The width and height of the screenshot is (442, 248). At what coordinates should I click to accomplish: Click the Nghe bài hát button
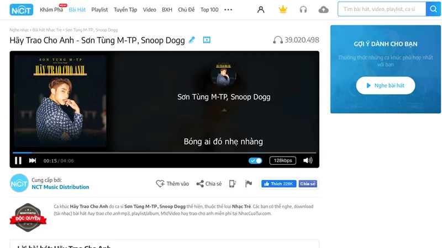(385, 85)
